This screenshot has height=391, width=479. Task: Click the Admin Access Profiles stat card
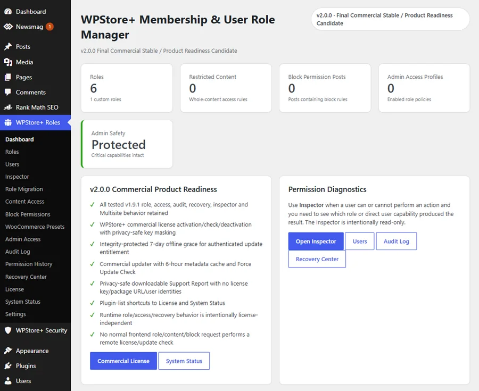[x=424, y=88]
